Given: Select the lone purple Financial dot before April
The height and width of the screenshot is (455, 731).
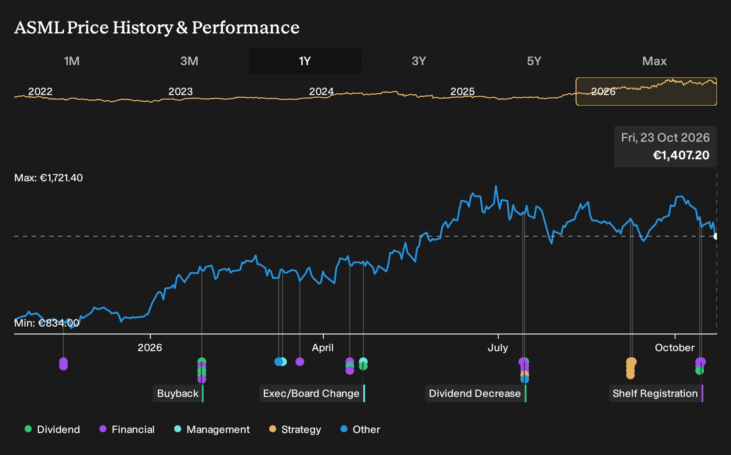Looking at the screenshot, I should pyautogui.click(x=300, y=362).
